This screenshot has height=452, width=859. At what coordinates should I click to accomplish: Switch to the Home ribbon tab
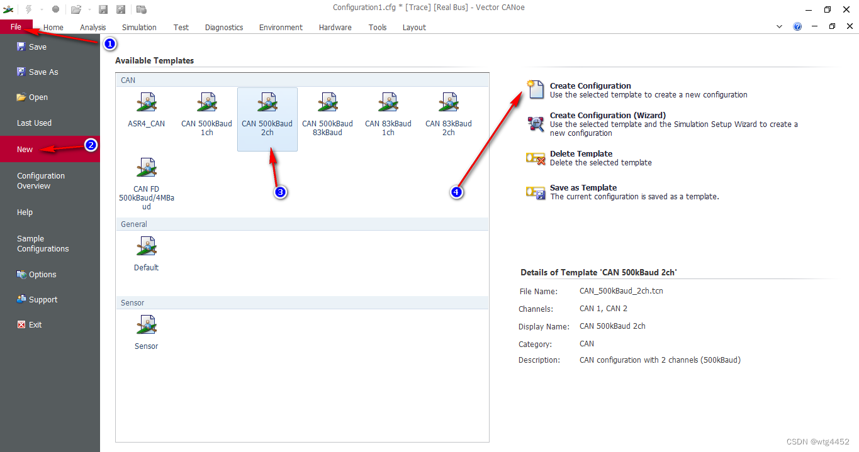tap(53, 27)
